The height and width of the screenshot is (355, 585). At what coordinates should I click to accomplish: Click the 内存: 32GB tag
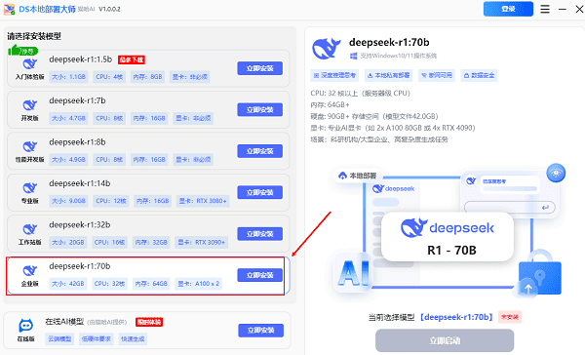coord(151,242)
